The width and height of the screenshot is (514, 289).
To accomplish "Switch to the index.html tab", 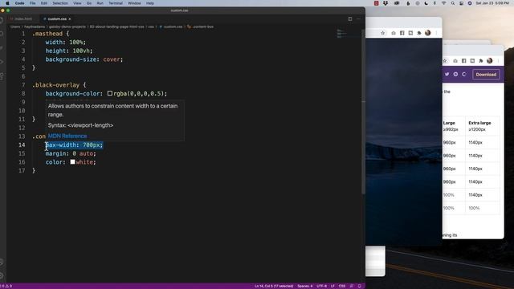I will click(x=23, y=19).
